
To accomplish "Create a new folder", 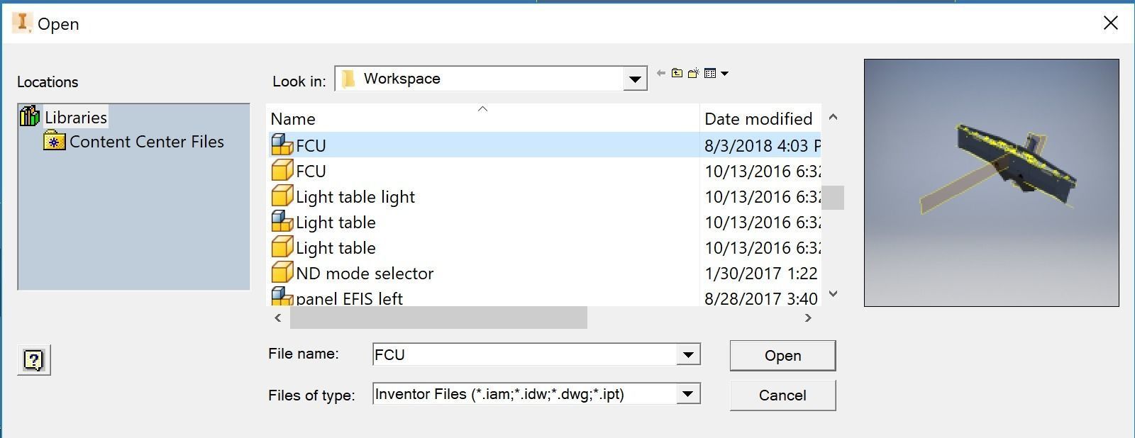I will coord(694,73).
